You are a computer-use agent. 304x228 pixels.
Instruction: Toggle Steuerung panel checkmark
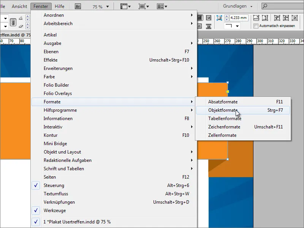click(36, 185)
